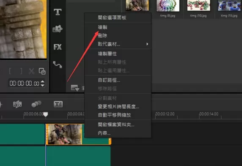The image size is (242, 166).
Task: Open the Sound Mixer timeline toolbar icon
Action: 17,104
